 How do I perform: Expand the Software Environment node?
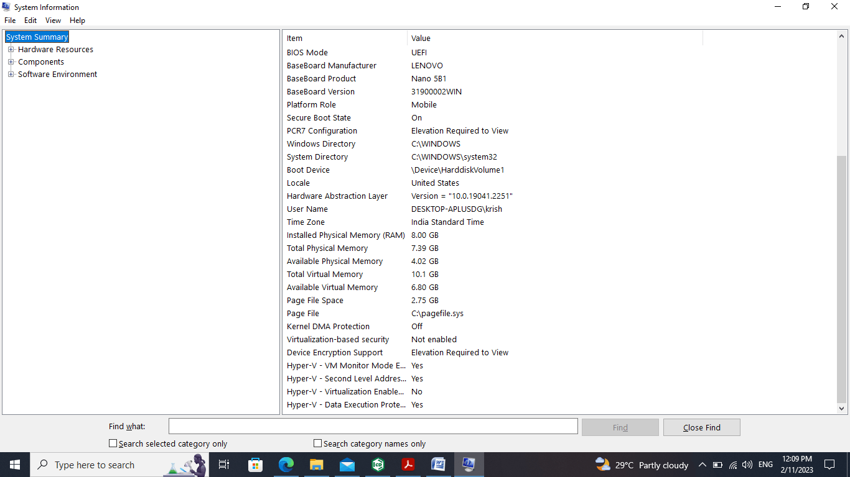click(x=11, y=75)
